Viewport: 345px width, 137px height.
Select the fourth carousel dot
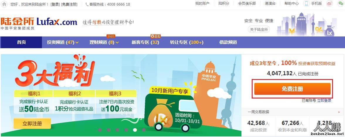[126, 130]
